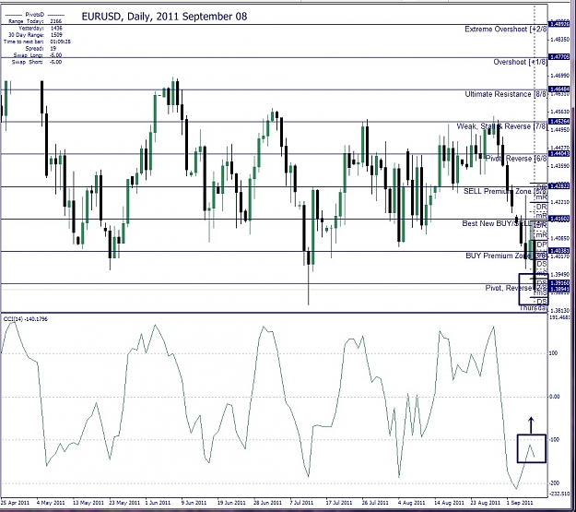Click the '23 May 2011' date label
Screen dimensions: 576x512
124,503
